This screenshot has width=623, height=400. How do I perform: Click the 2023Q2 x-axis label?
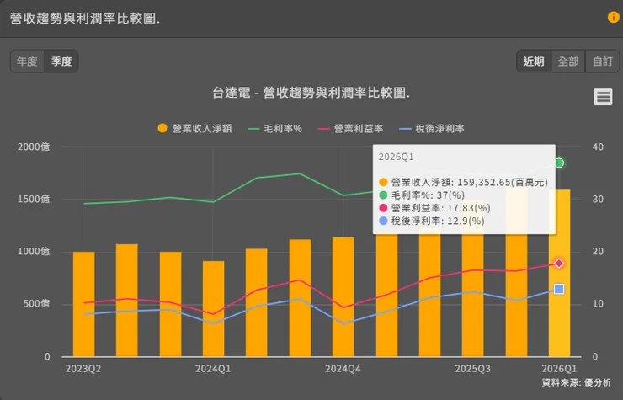coord(83,369)
